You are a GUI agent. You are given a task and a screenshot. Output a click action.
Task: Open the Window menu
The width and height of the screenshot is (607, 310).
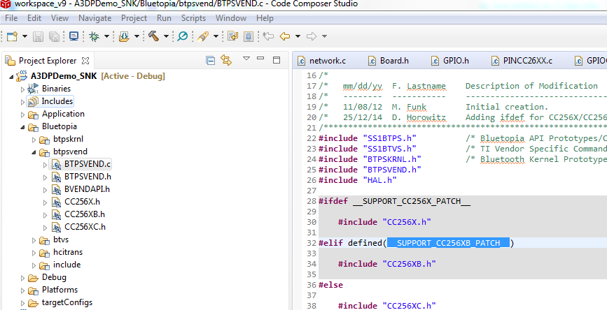tap(231, 18)
